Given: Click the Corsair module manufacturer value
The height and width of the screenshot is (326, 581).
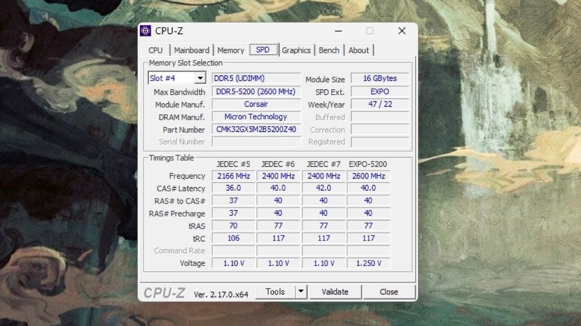Looking at the screenshot, I should (x=256, y=104).
